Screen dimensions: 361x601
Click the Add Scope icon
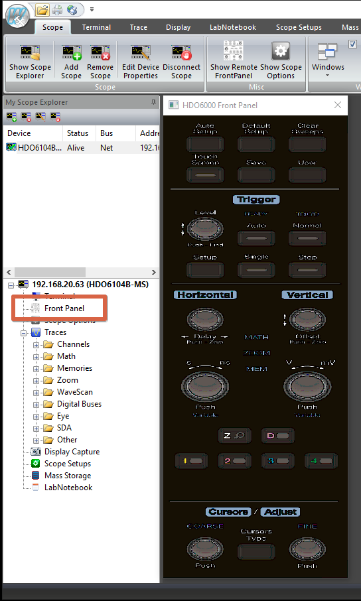pos(72,53)
